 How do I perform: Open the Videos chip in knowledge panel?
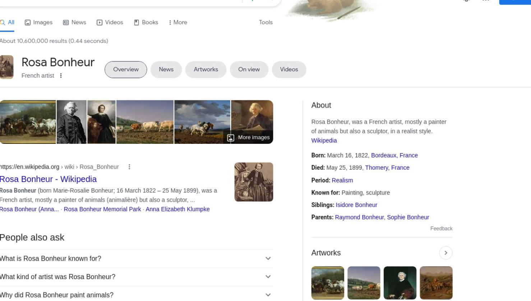(x=289, y=69)
